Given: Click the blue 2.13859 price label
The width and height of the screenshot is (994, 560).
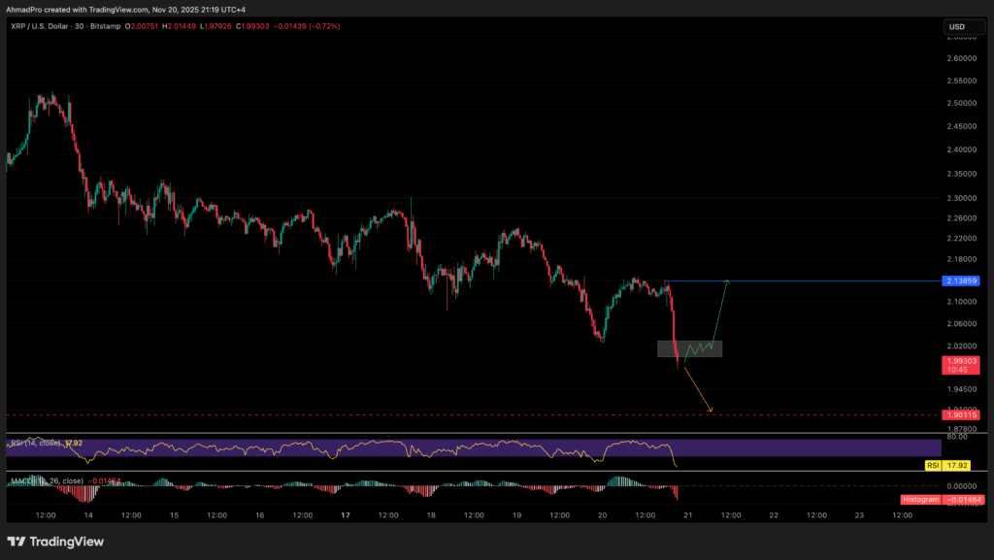Looking at the screenshot, I should 958,281.
